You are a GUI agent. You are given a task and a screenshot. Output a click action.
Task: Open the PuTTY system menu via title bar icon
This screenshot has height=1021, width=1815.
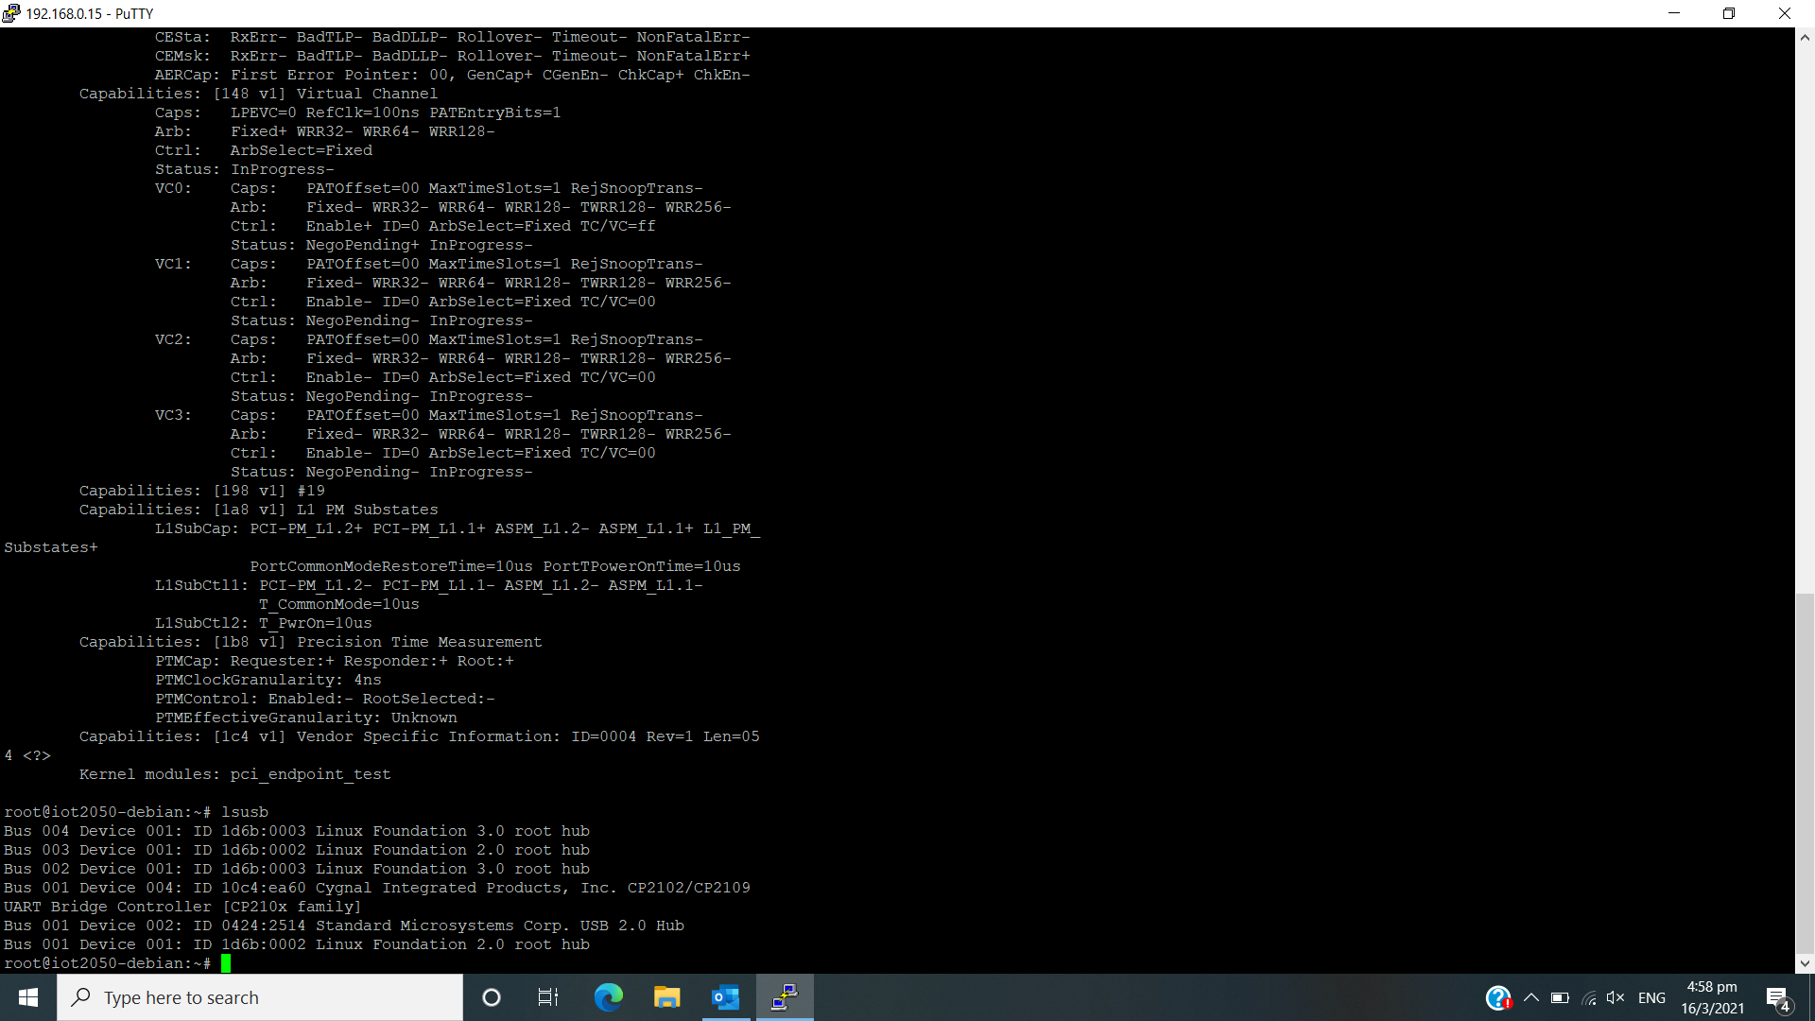9,13
